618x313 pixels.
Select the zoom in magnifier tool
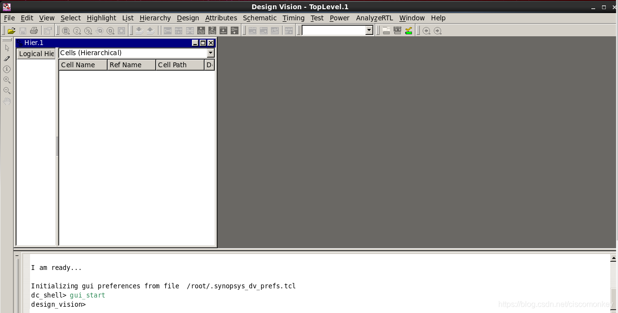[x=7, y=80]
